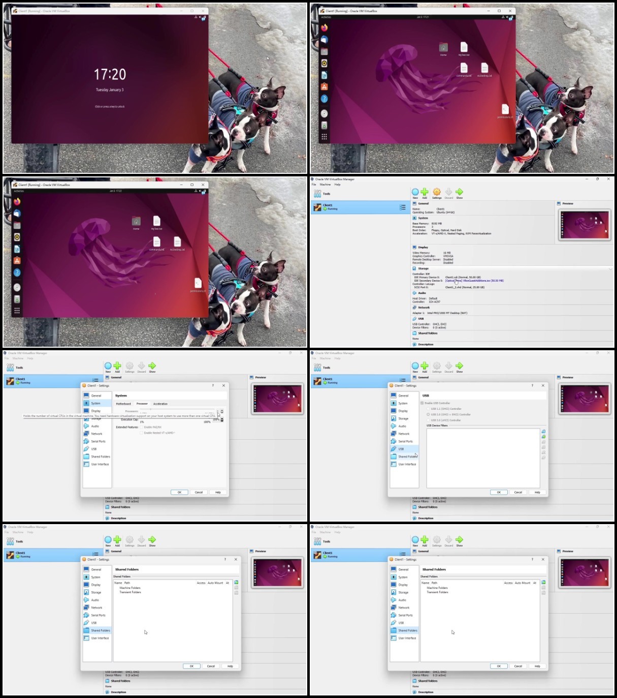Click the Audio section speaker icon in details

pyautogui.click(x=414, y=293)
